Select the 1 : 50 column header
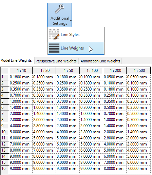Image resolution: width=152 pixels, height=175 pixels. [68, 71]
